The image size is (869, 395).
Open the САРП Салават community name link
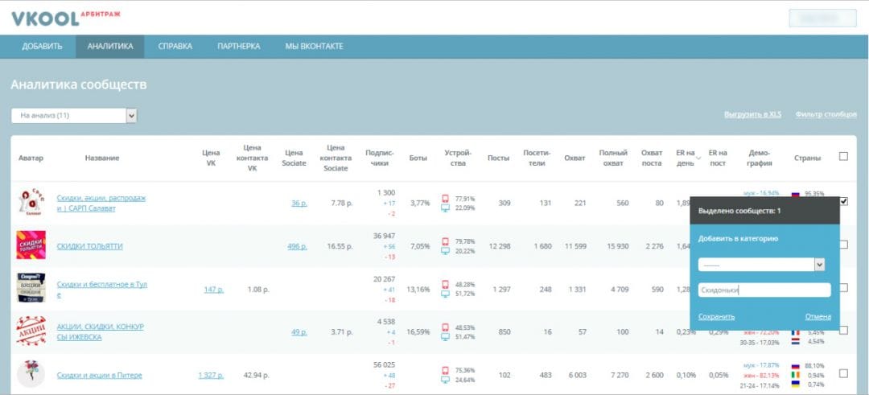(101, 204)
